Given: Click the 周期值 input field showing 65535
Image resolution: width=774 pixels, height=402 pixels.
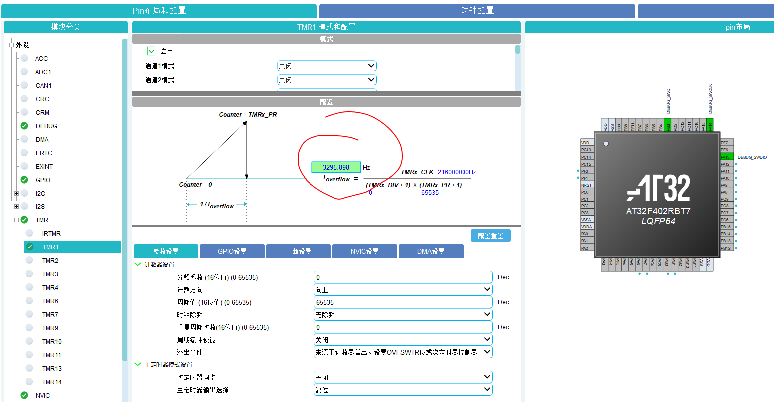Looking at the screenshot, I should 403,302.
